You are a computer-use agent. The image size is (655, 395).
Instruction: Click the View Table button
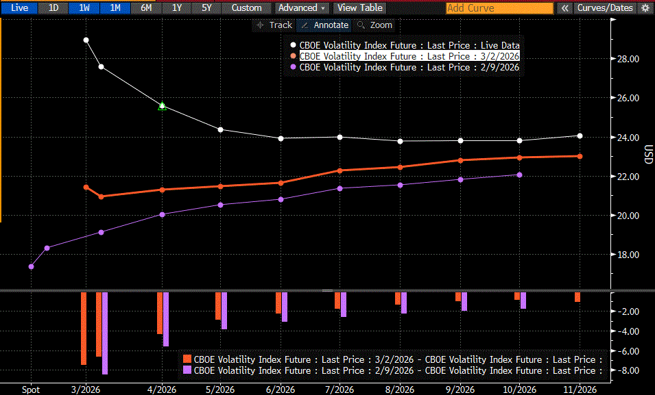point(360,8)
